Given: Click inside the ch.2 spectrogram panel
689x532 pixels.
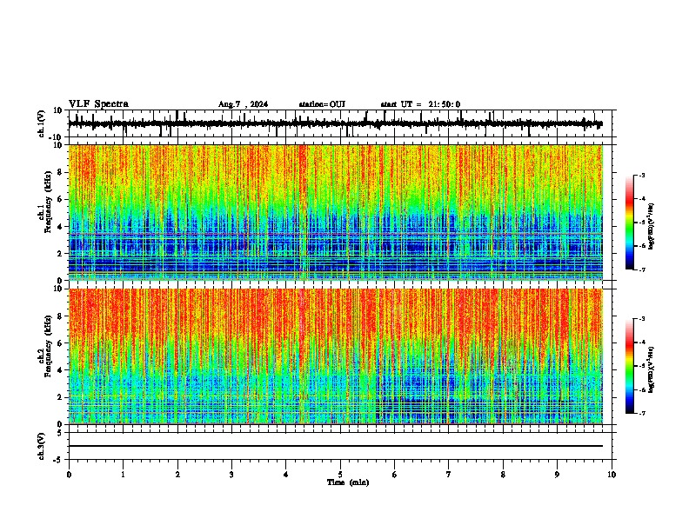Looking at the screenshot, I should pyautogui.click(x=335, y=356).
